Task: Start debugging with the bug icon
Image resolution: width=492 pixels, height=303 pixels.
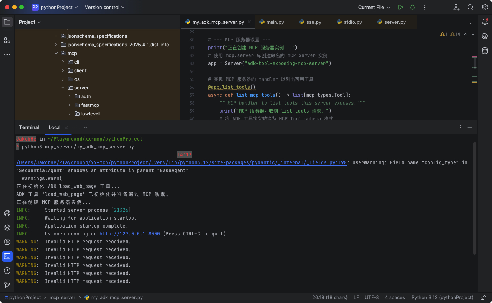Action: coord(413,7)
